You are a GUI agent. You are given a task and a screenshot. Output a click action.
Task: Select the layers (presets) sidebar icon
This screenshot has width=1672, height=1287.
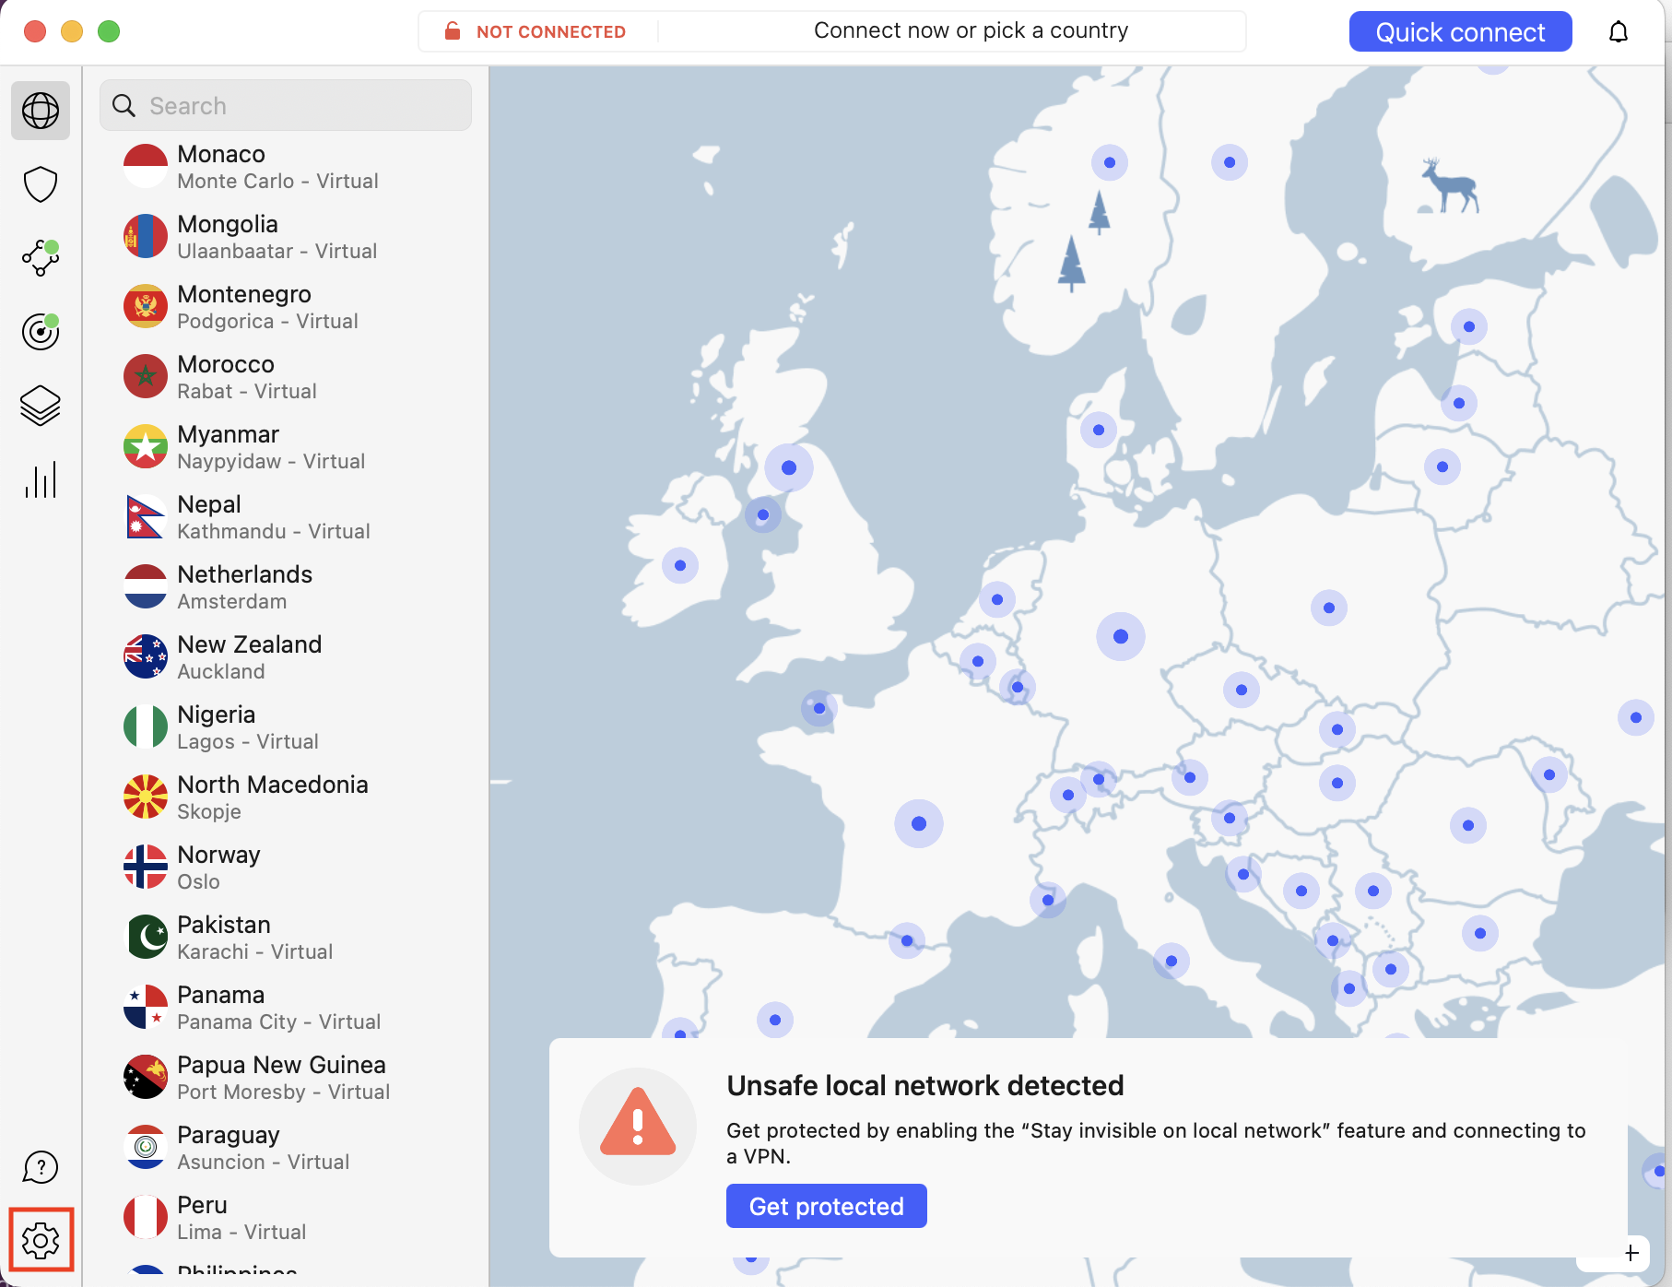click(40, 406)
